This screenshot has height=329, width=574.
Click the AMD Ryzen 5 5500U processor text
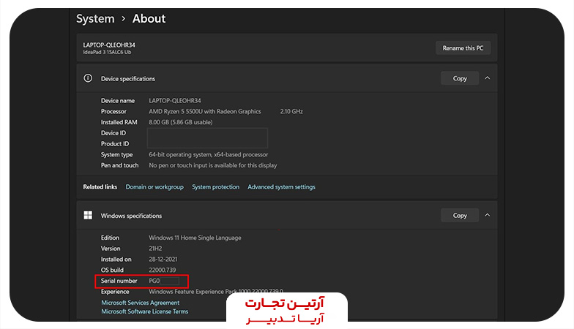(205, 112)
